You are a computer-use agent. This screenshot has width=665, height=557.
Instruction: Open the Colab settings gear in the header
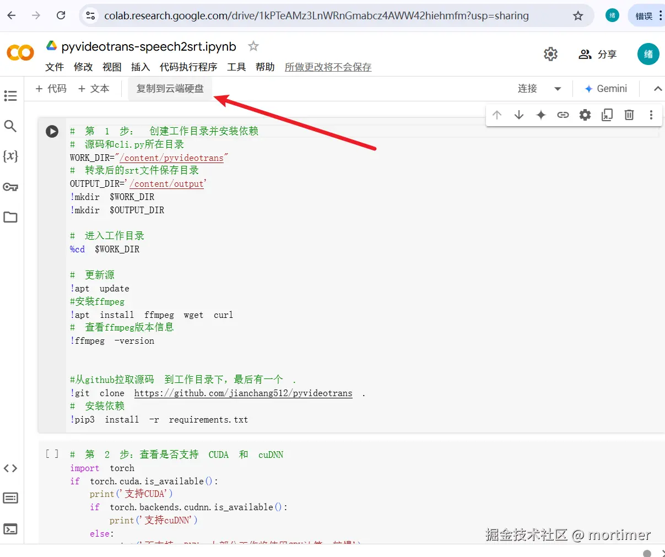(x=550, y=54)
